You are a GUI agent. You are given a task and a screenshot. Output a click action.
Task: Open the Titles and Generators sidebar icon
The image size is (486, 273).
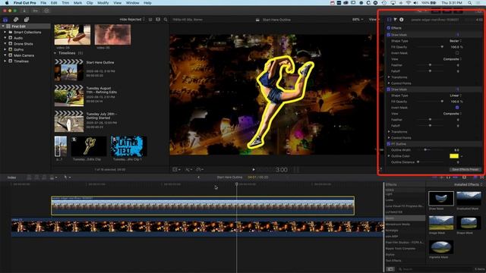click(27, 20)
